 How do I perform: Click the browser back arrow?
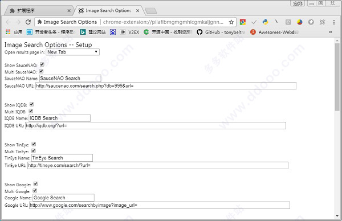point(8,22)
